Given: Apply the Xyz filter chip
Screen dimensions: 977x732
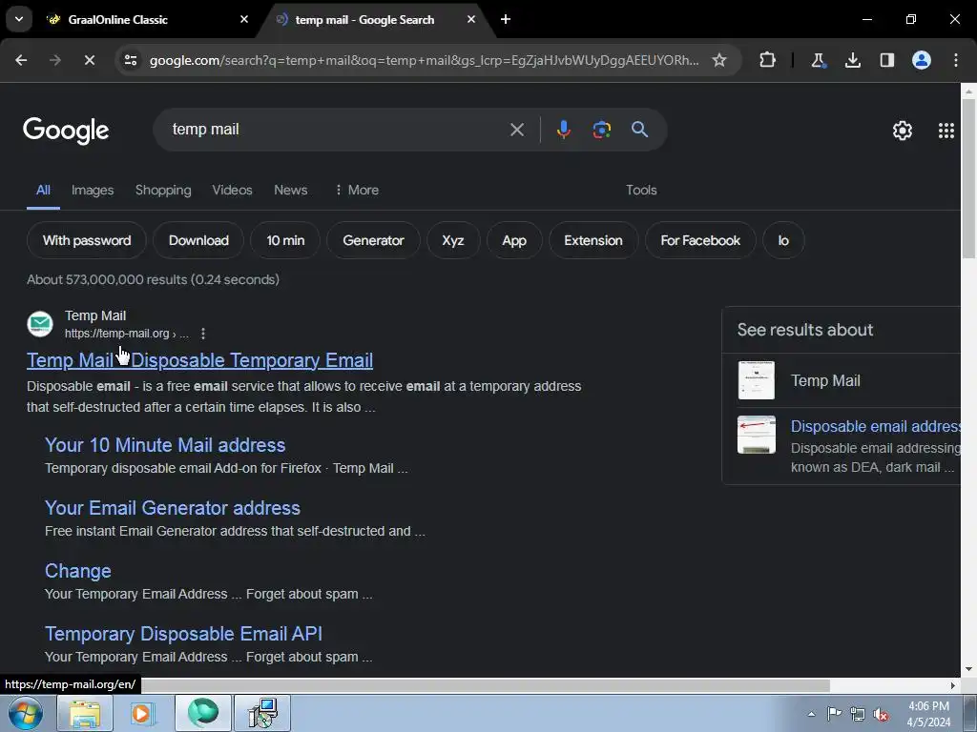Looking at the screenshot, I should pyautogui.click(x=453, y=240).
